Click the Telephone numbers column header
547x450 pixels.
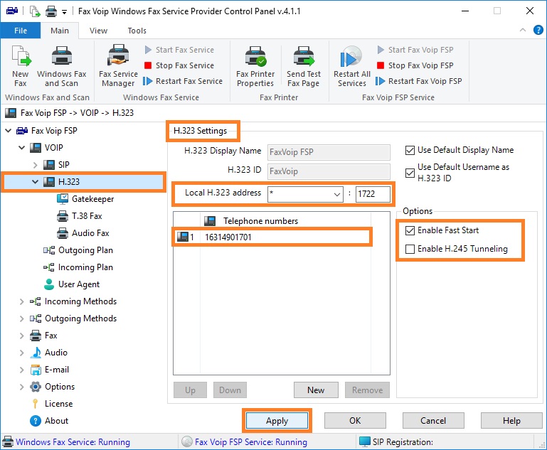tap(286, 221)
